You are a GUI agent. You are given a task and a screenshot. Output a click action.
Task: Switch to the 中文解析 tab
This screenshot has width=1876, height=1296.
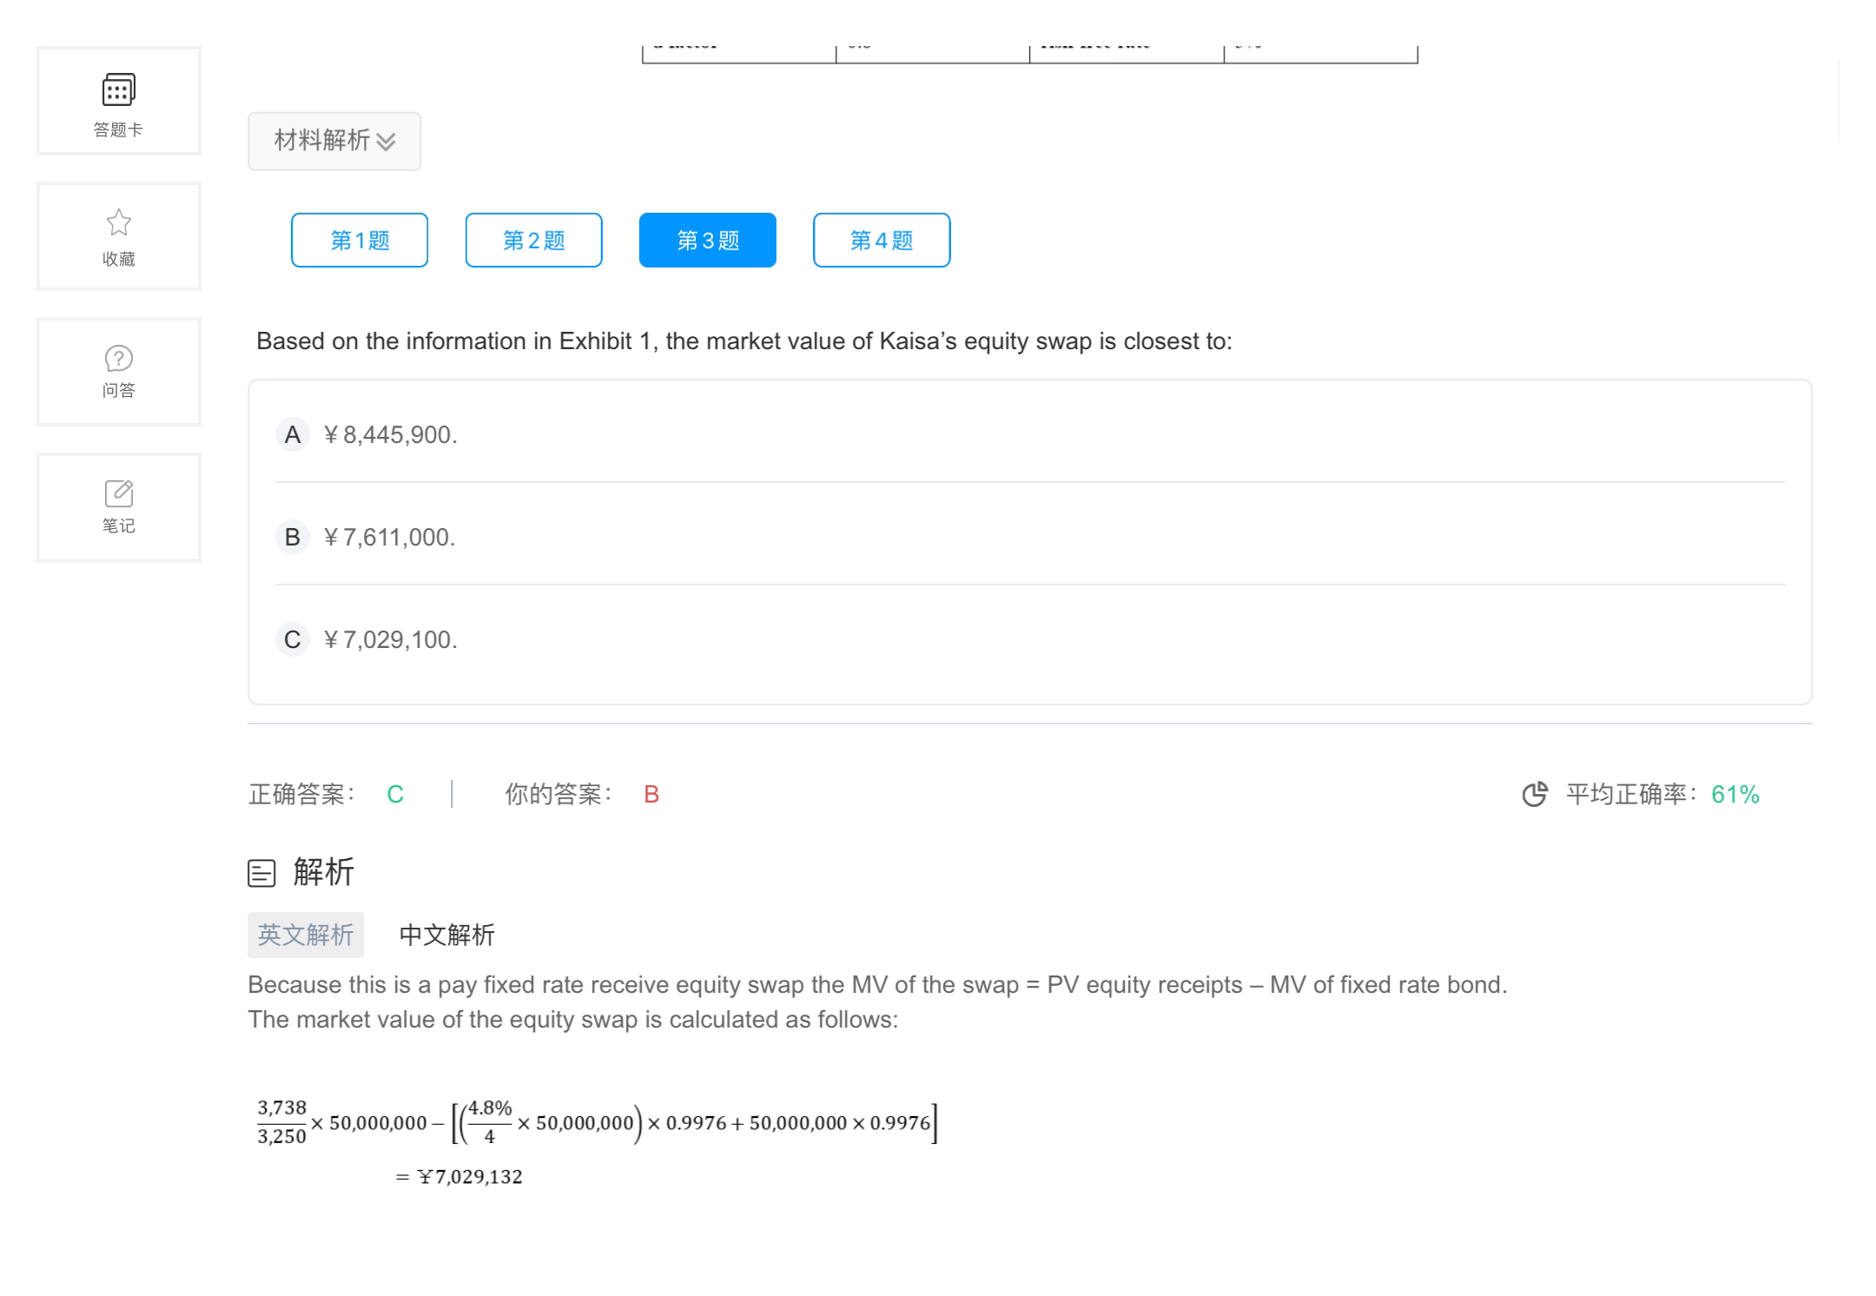click(446, 935)
